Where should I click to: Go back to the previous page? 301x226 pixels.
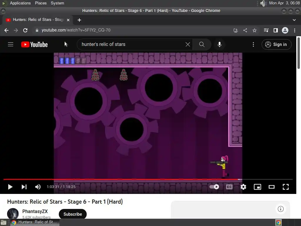coord(6,30)
